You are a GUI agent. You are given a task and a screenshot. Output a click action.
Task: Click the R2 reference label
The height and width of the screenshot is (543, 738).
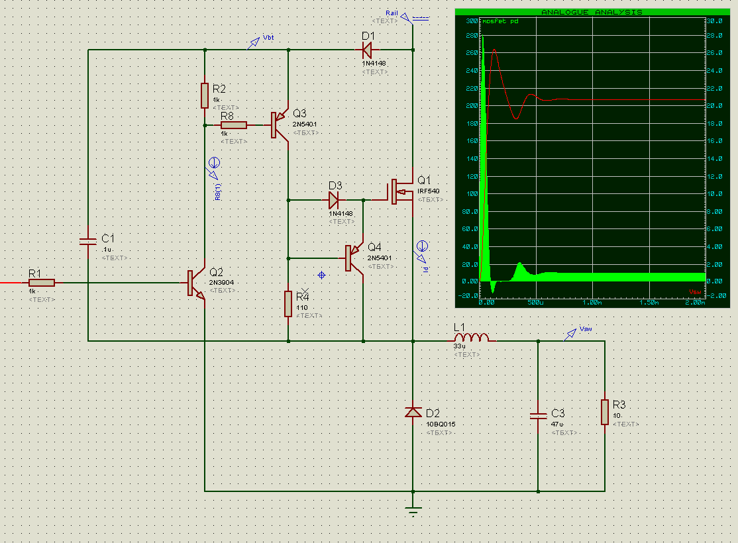point(219,89)
